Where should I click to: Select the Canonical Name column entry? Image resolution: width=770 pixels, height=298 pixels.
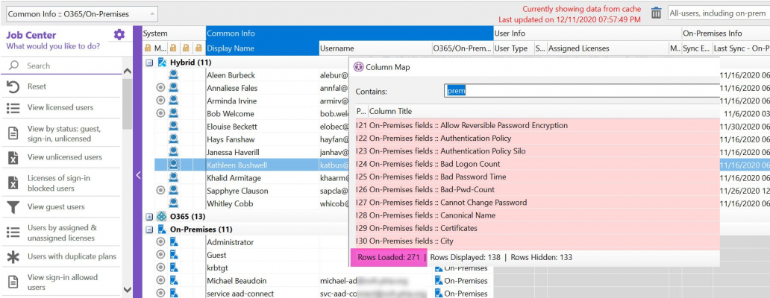537,215
